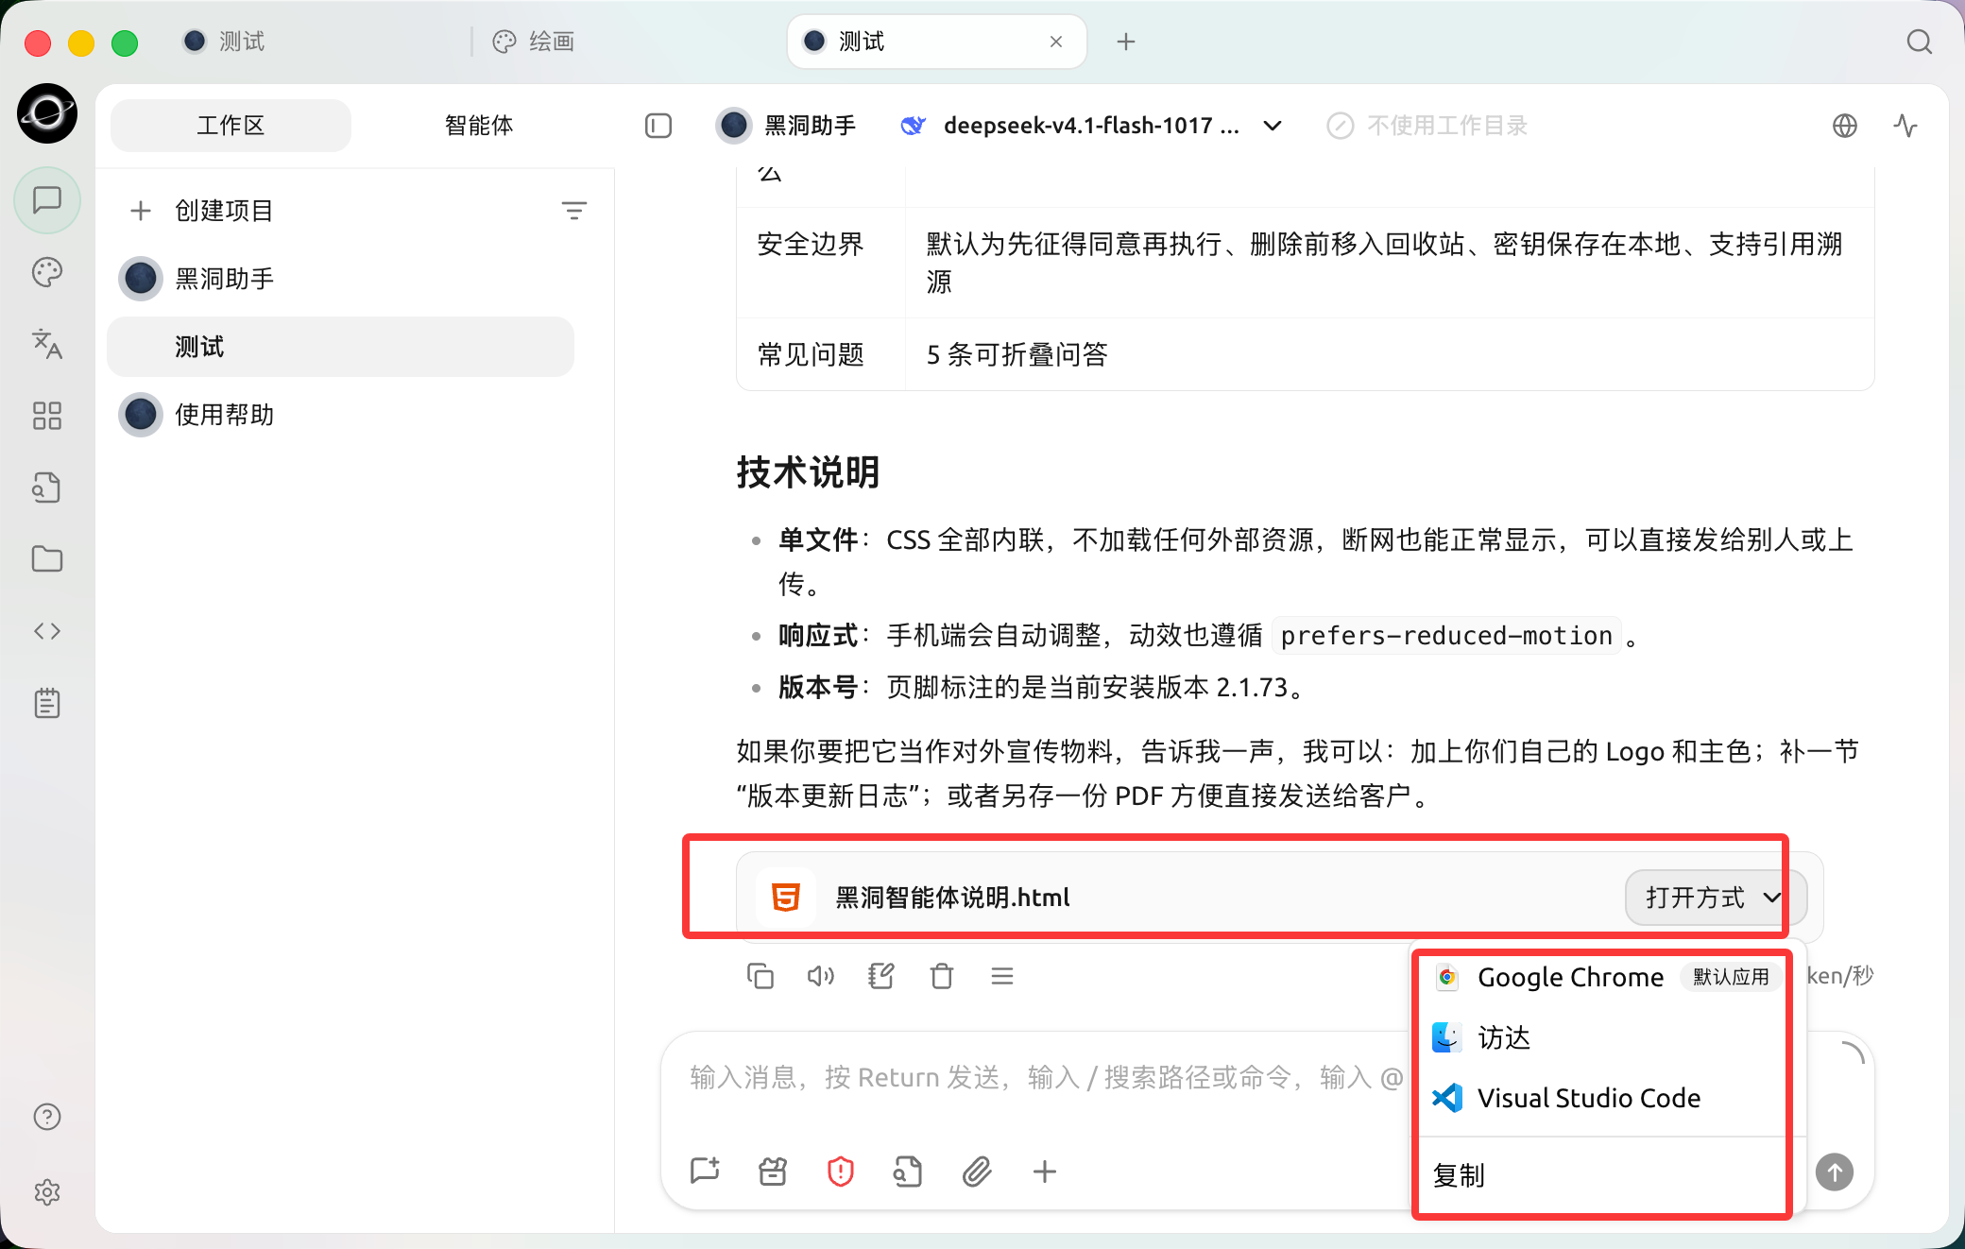The height and width of the screenshot is (1249, 1965).
Task: Click the search magnifier in title bar
Action: point(1919,42)
